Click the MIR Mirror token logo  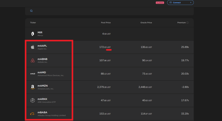(32, 34)
